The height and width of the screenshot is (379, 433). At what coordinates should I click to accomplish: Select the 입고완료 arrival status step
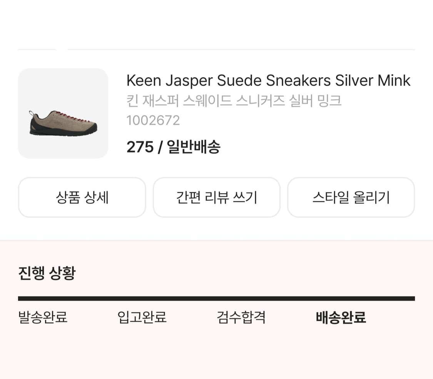pyautogui.click(x=142, y=318)
